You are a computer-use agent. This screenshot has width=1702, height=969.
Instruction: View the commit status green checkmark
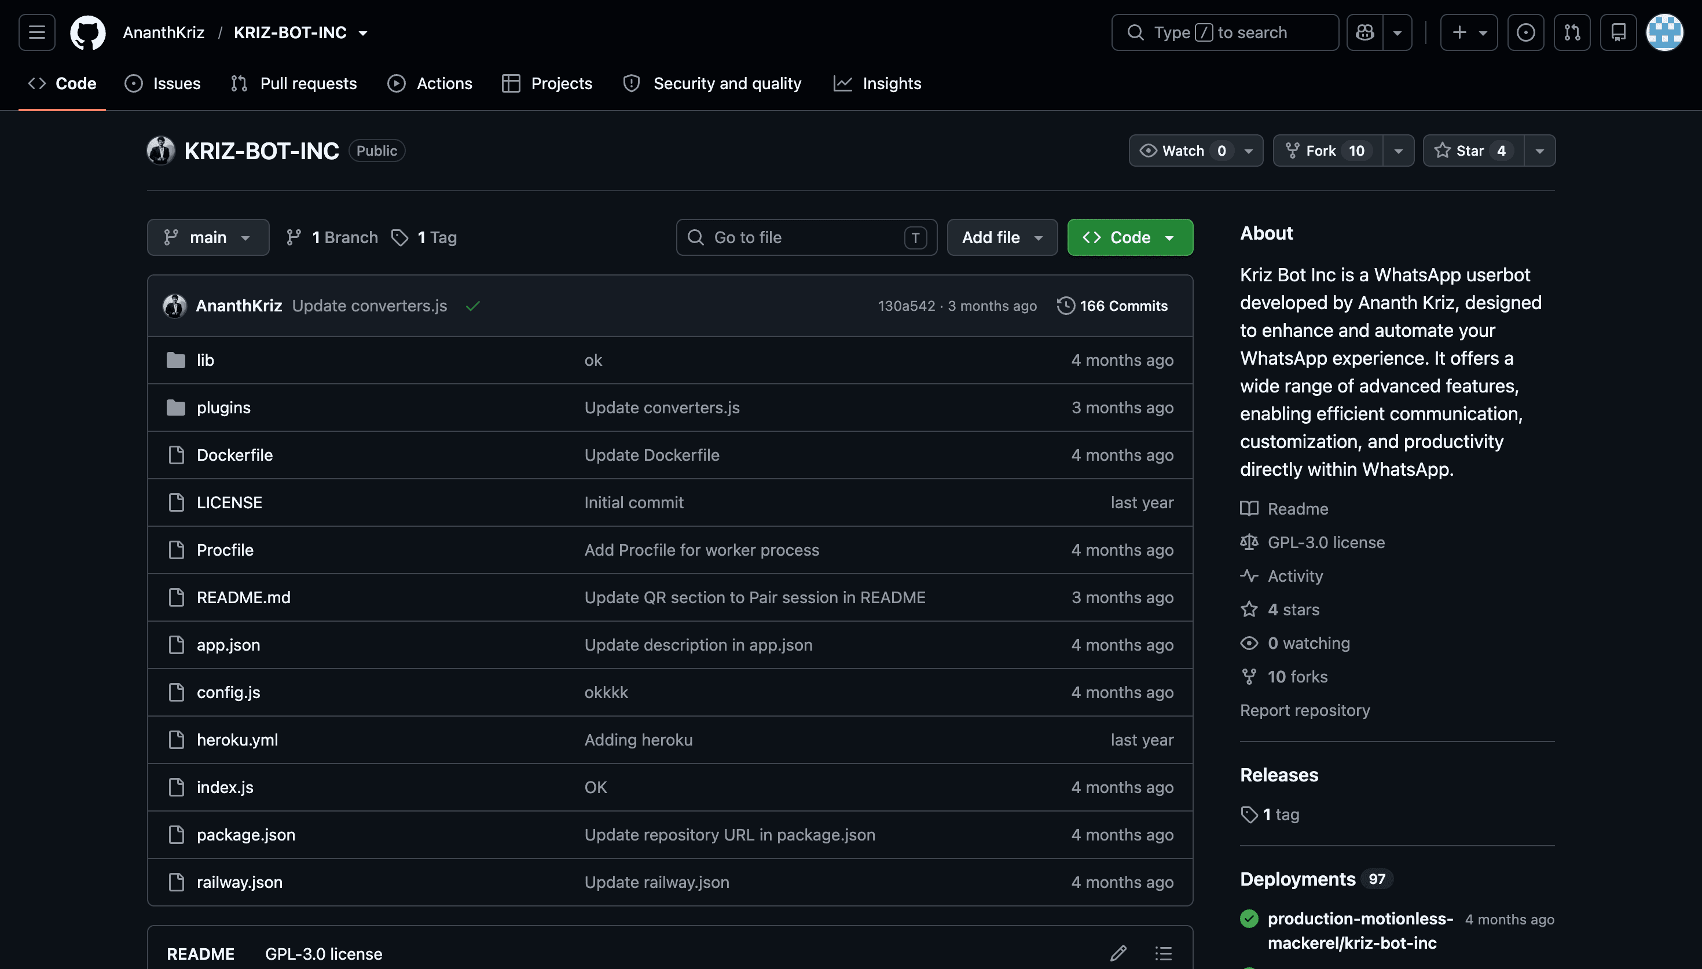click(472, 306)
